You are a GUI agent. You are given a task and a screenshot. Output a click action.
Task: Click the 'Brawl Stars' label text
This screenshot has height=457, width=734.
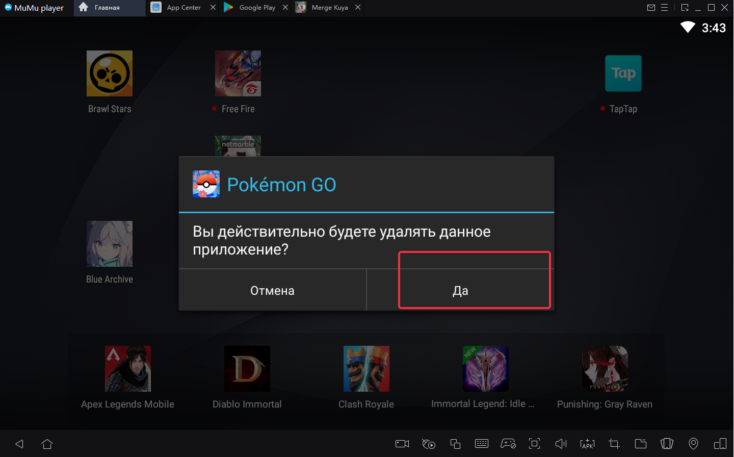point(110,109)
